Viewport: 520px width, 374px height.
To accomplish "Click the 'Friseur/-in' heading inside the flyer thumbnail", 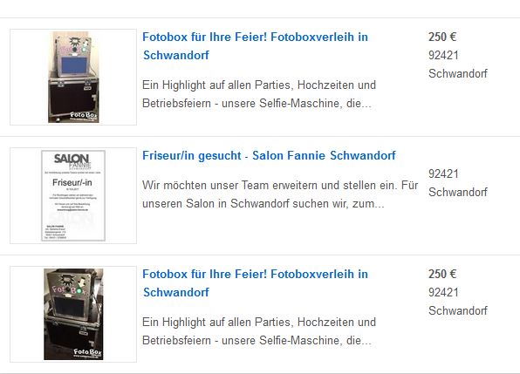I will pos(72,182).
